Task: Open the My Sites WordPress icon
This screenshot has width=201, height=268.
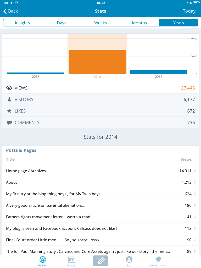Action: (x=43, y=260)
